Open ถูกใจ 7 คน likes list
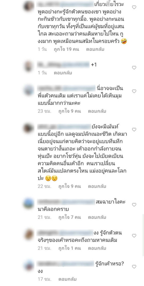144x286 pixels. click(69, 217)
